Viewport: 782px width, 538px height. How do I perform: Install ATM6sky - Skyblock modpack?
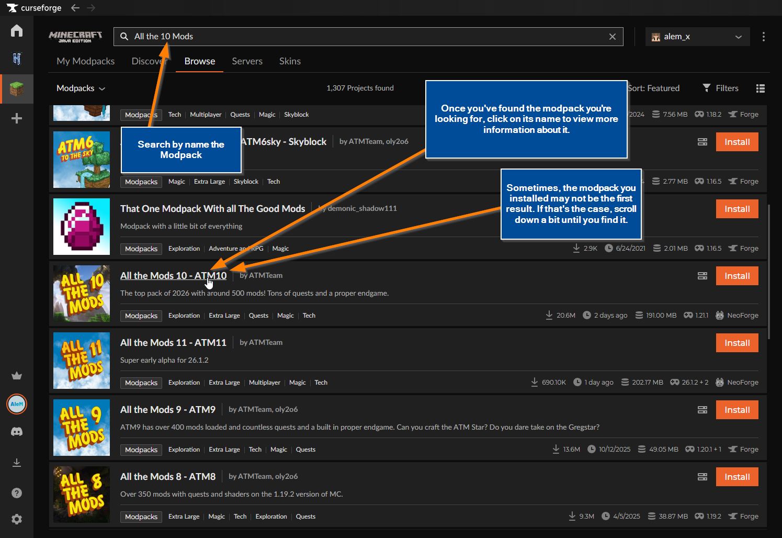coord(737,142)
